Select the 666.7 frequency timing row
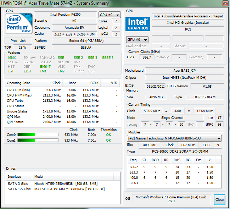This screenshot has width=230, height=209. [x=174, y=167]
